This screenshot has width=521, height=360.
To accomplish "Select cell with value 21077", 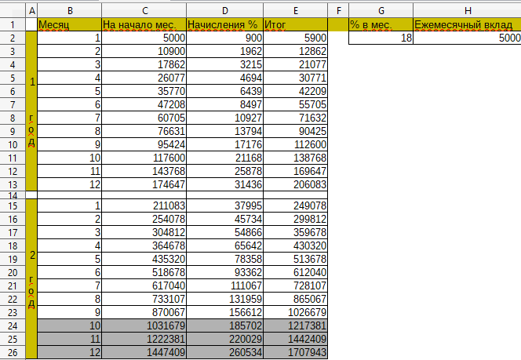I will coord(295,64).
